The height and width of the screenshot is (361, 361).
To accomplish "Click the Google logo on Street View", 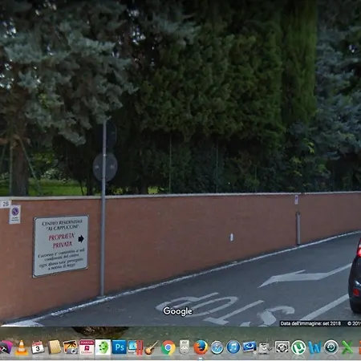I will [177, 311].
